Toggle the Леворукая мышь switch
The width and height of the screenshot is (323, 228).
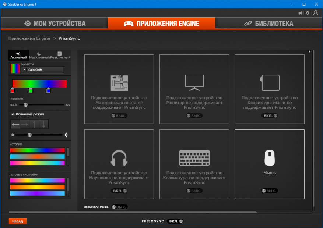(x=119, y=207)
